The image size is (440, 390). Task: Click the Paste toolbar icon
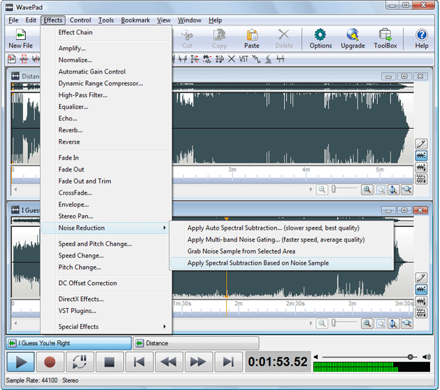pos(252,39)
